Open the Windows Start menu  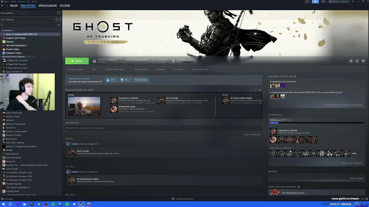[3, 204]
